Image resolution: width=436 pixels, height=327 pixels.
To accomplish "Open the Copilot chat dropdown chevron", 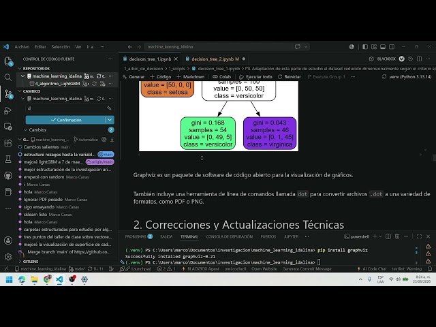I will tap(306, 47).
